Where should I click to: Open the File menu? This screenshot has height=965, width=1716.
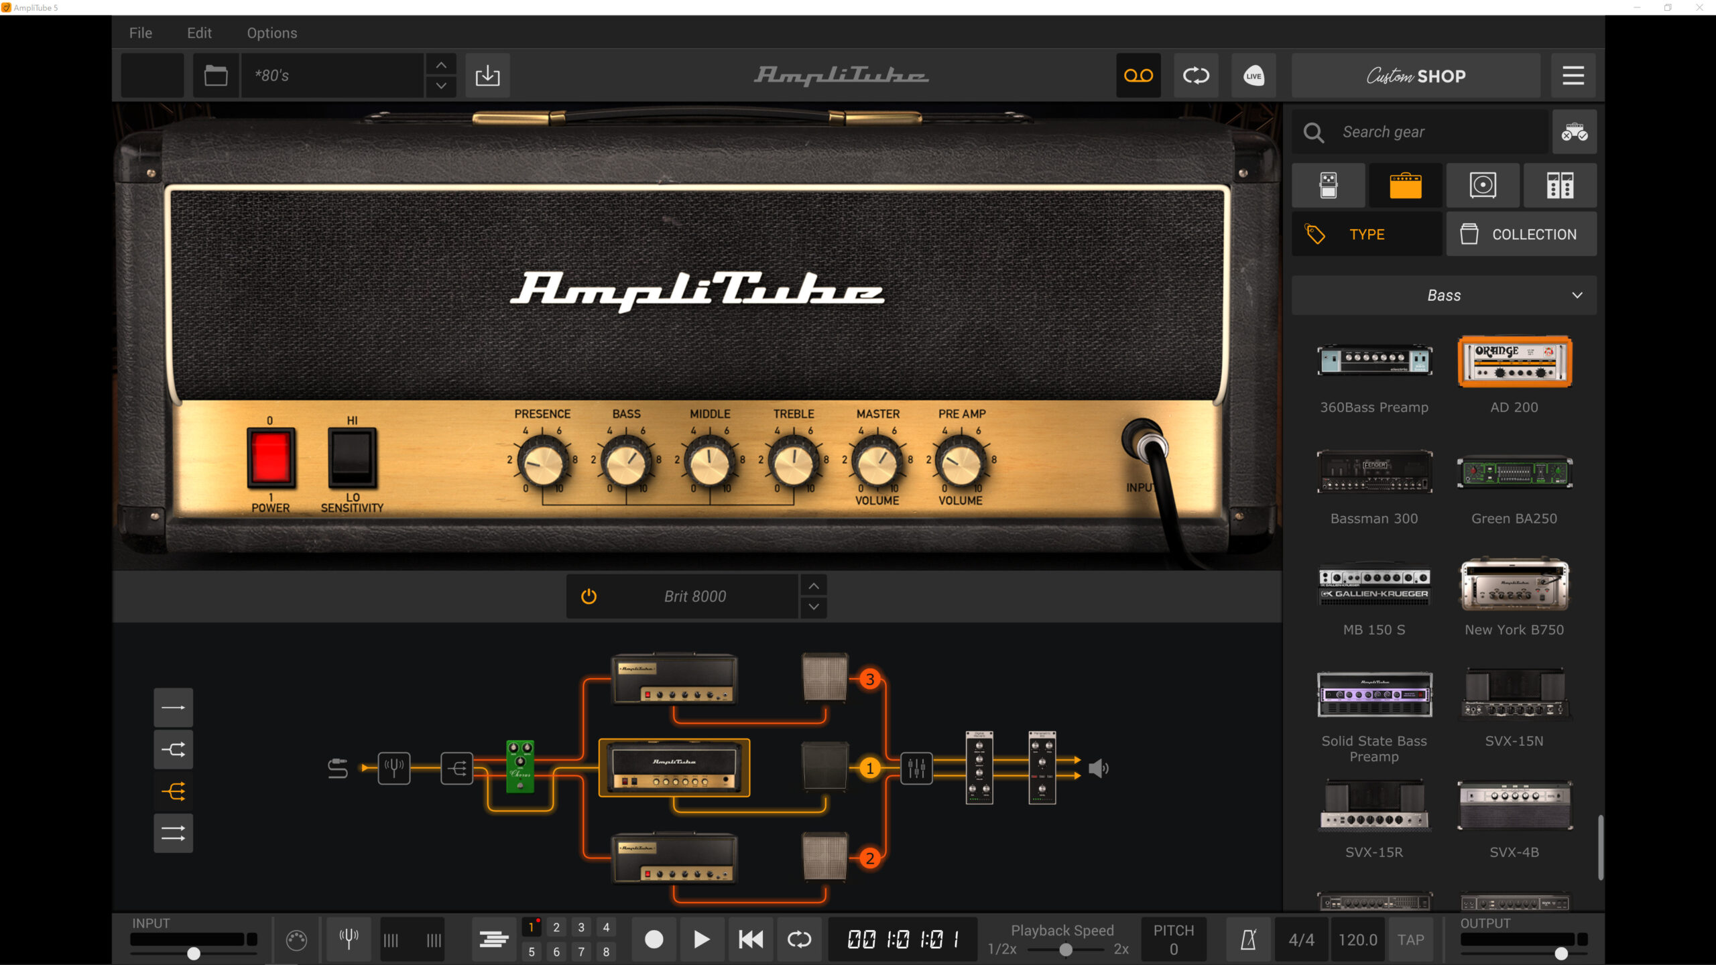[x=141, y=33]
